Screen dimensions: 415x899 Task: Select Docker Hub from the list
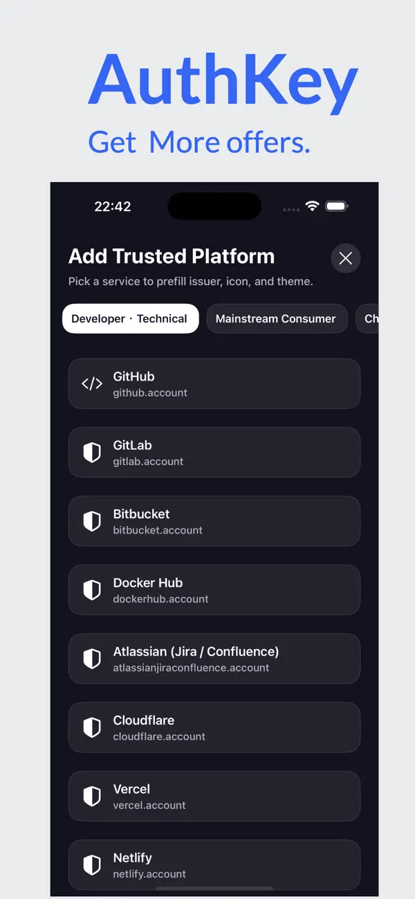coord(214,590)
